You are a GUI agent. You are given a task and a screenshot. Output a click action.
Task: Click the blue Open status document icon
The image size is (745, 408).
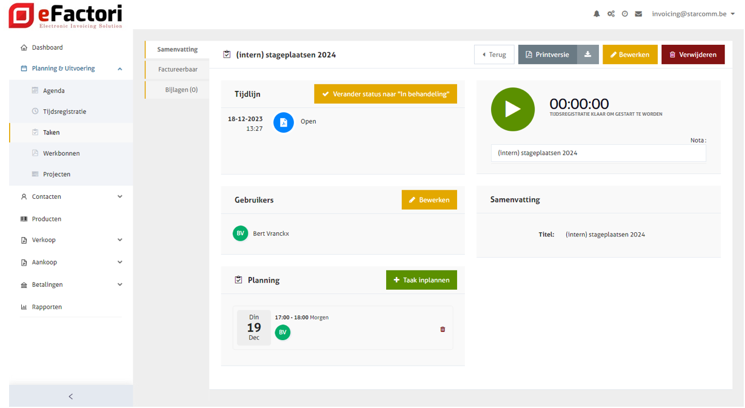coord(283,122)
